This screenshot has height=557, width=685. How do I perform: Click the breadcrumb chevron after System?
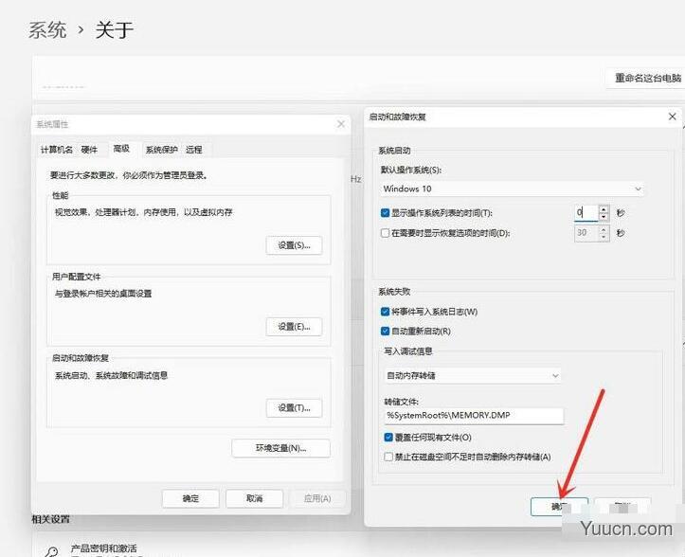tap(81, 30)
